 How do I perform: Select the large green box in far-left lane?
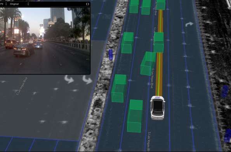(119, 88)
